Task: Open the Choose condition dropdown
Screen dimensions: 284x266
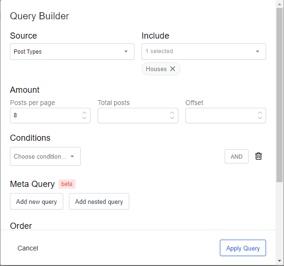Action: pos(45,156)
